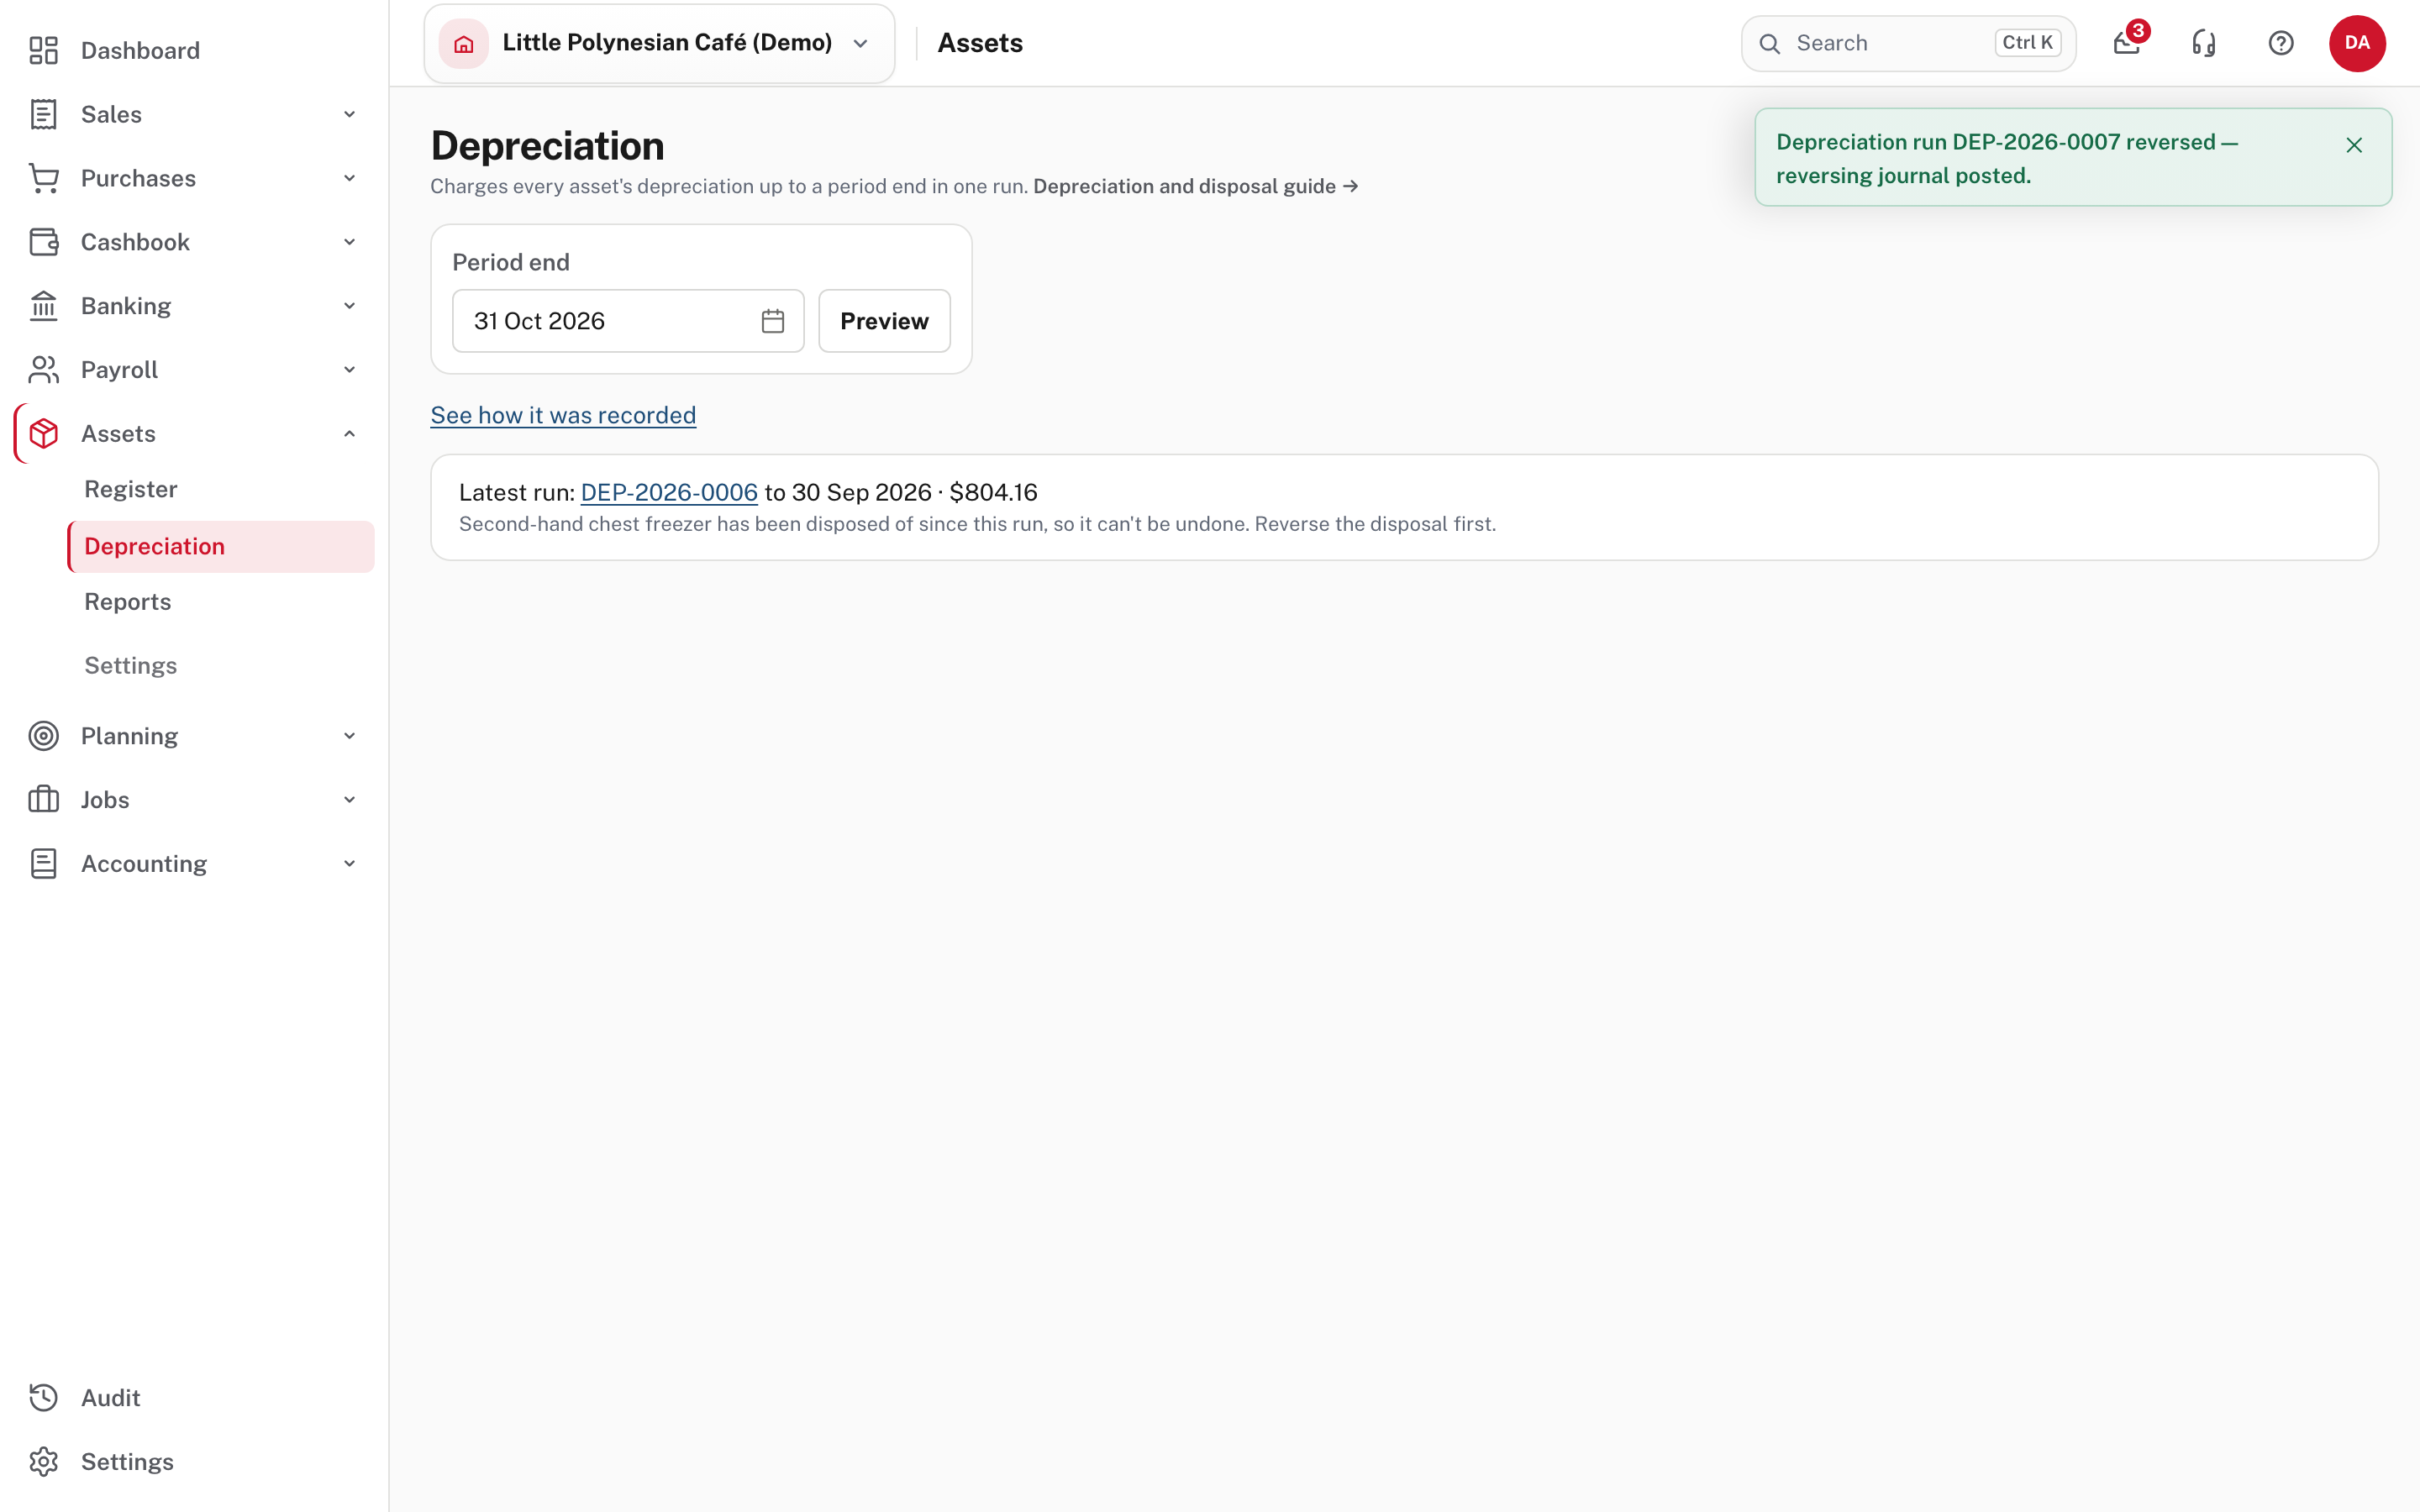This screenshot has width=2420, height=1512.
Task: Expand the Planning menu chevron
Action: (350, 736)
